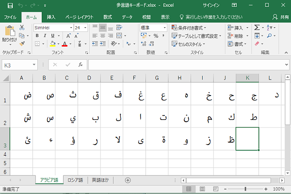Click the Insert Function fx icon

(x=81, y=65)
